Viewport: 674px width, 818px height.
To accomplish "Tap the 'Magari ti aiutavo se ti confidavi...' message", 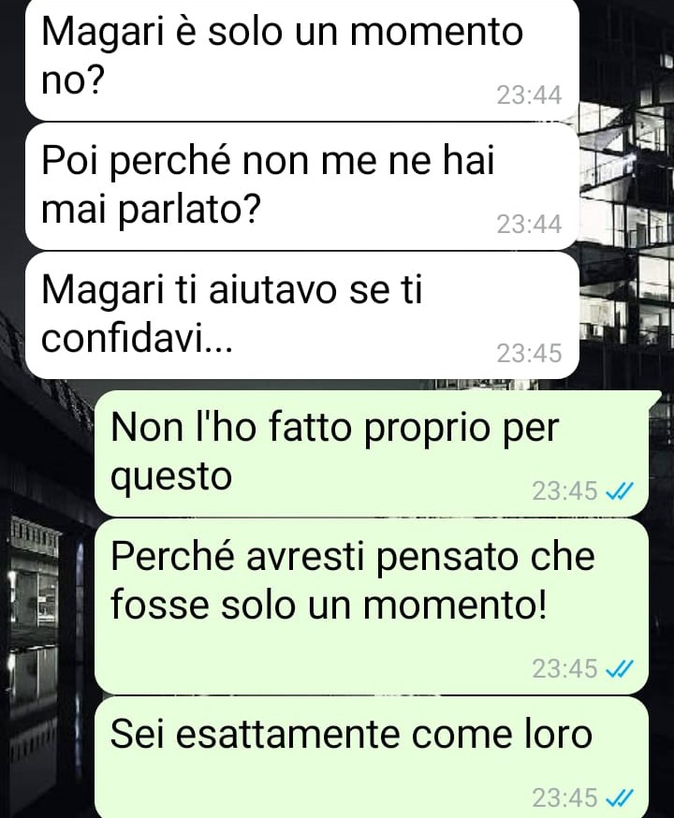I will (302, 315).
